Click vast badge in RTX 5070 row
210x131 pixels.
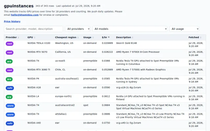pos(10,52)
